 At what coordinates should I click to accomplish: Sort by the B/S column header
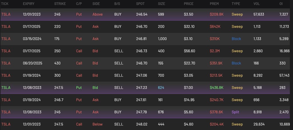point(117,4)
